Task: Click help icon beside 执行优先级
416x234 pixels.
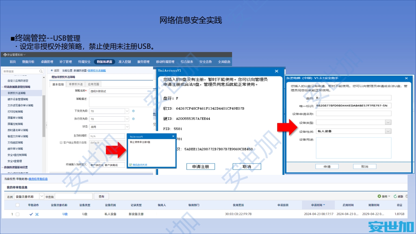Action: click(x=133, y=119)
